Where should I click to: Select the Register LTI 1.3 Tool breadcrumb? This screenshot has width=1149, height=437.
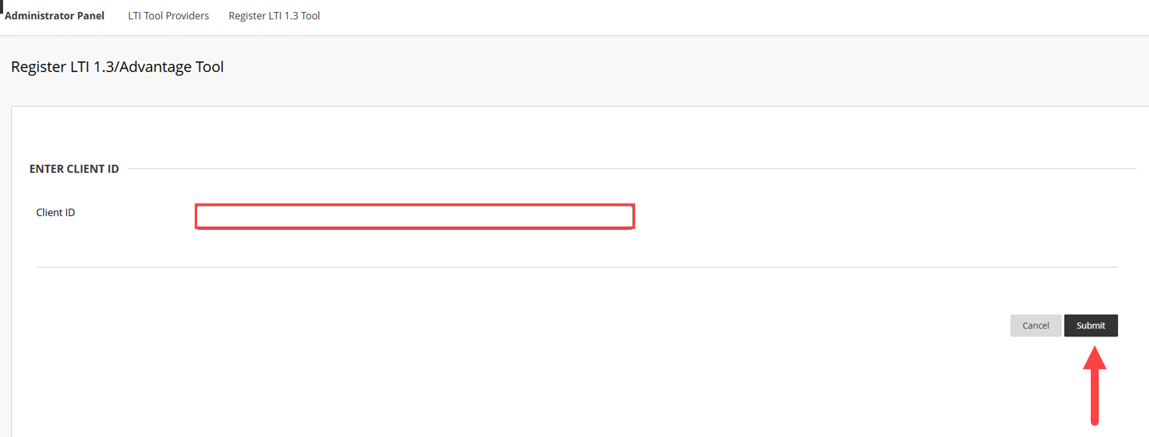274,16
